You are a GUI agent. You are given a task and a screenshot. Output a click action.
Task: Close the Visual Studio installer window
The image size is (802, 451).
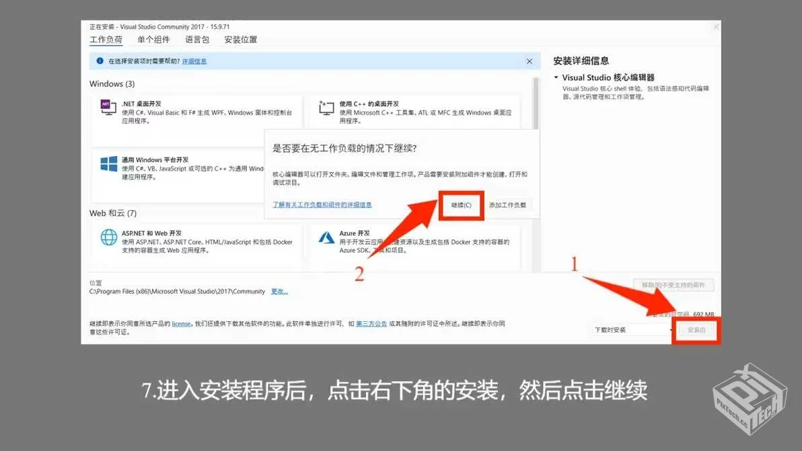point(716,26)
